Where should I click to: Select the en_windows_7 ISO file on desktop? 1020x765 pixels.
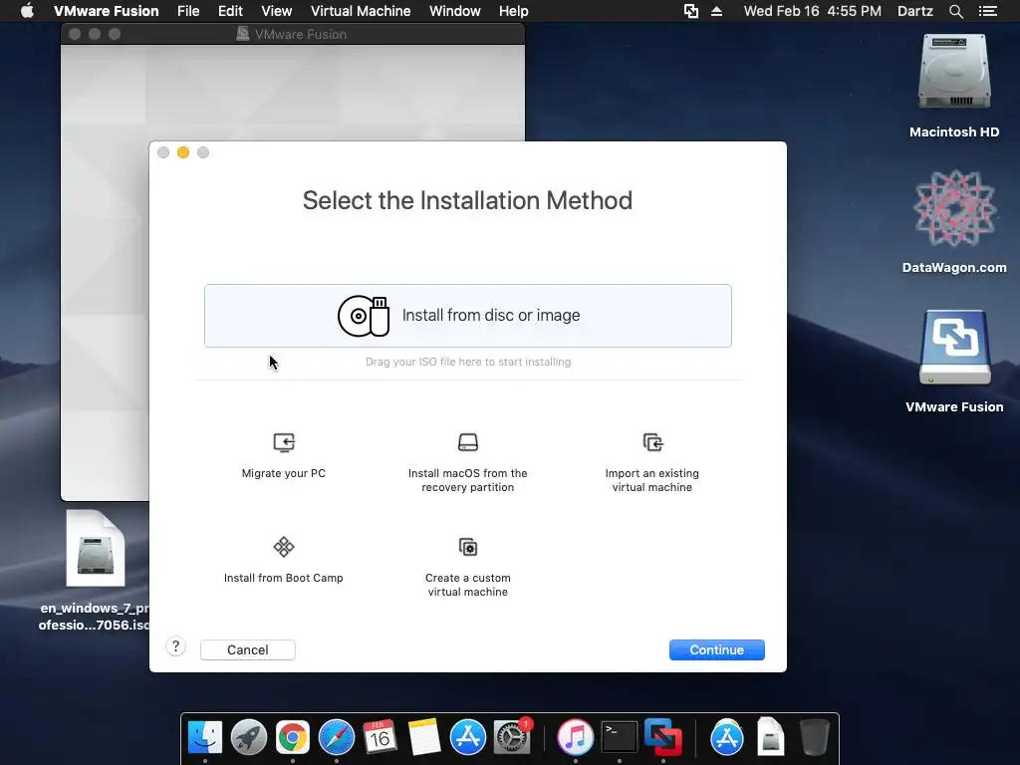coord(95,549)
